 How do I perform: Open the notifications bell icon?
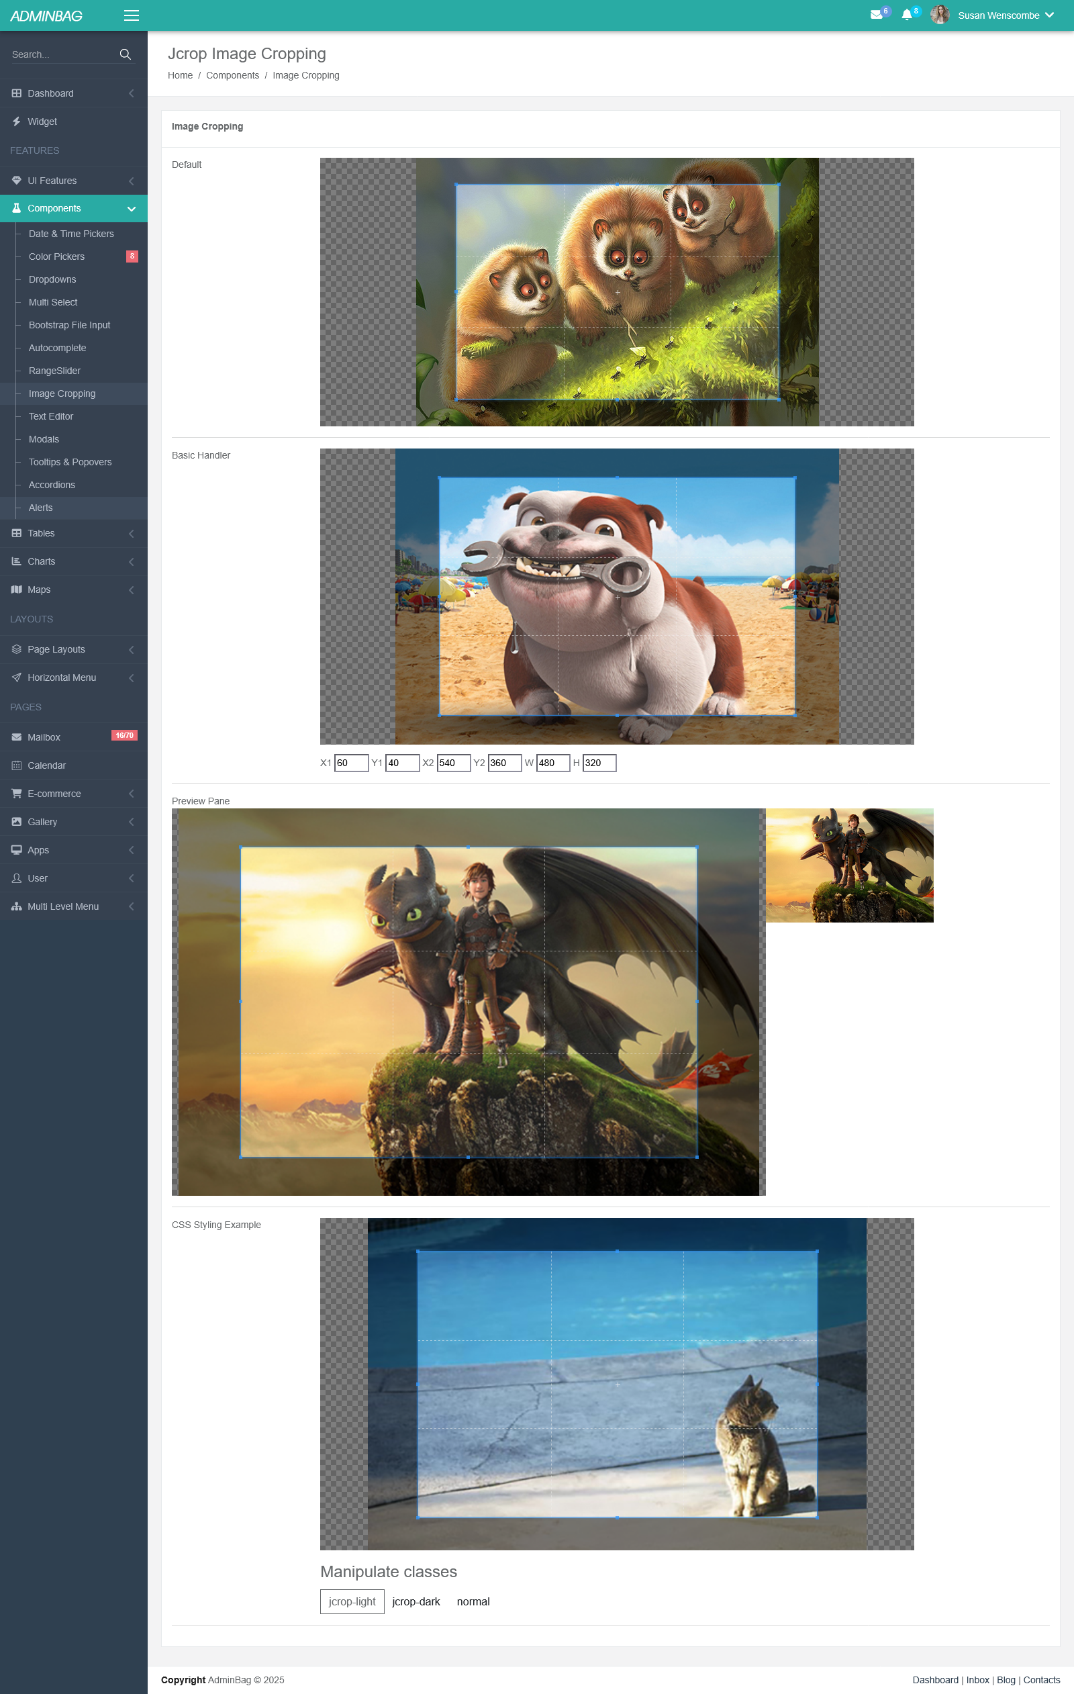tap(907, 15)
